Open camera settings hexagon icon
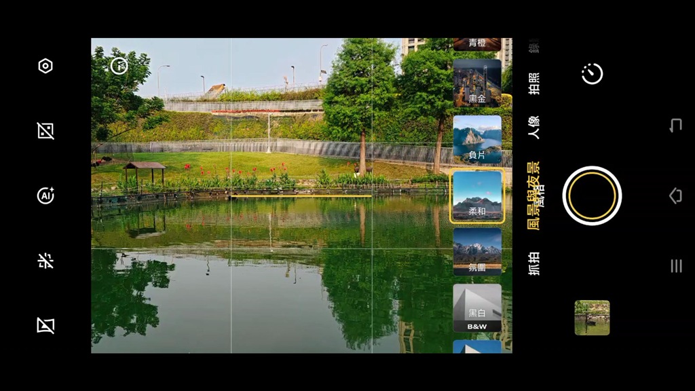695x391 pixels. pyautogui.click(x=45, y=66)
